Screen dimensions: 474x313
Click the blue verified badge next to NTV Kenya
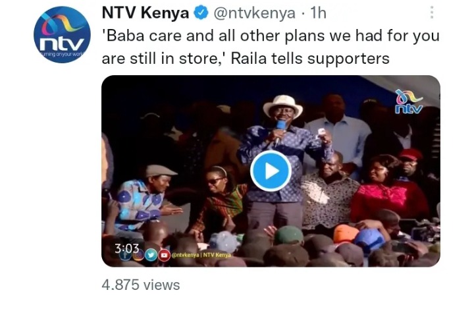tap(201, 13)
